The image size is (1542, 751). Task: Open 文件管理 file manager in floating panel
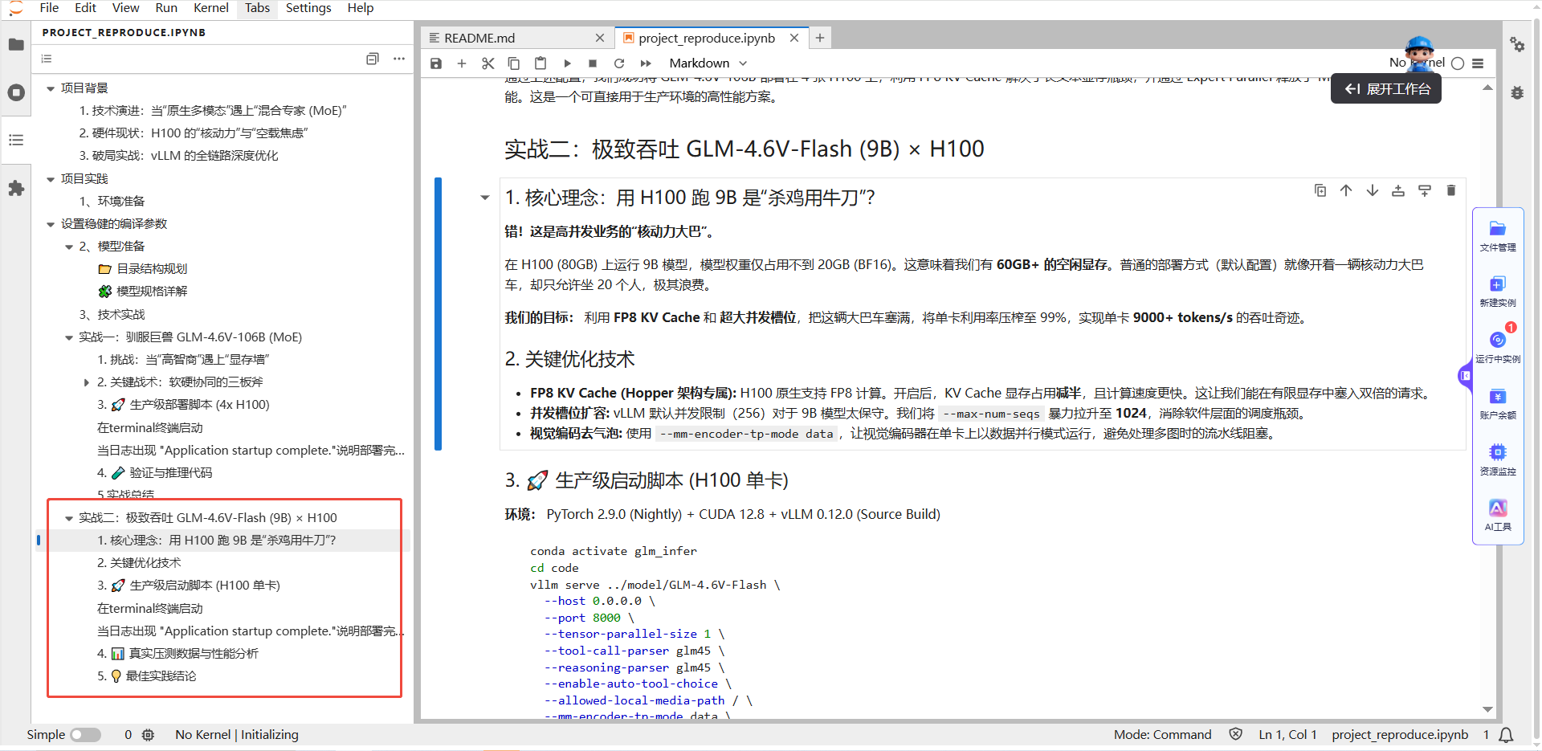(1498, 236)
